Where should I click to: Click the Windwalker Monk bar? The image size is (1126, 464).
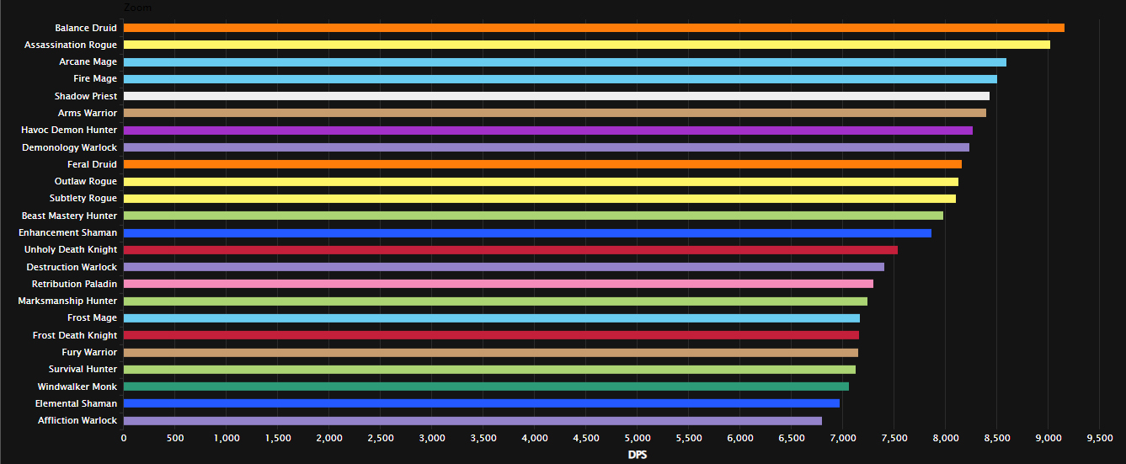click(x=486, y=387)
